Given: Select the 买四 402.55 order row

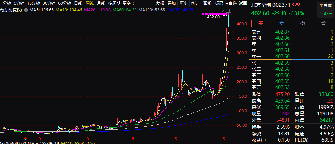Looking at the screenshot, I should [x=292, y=81].
